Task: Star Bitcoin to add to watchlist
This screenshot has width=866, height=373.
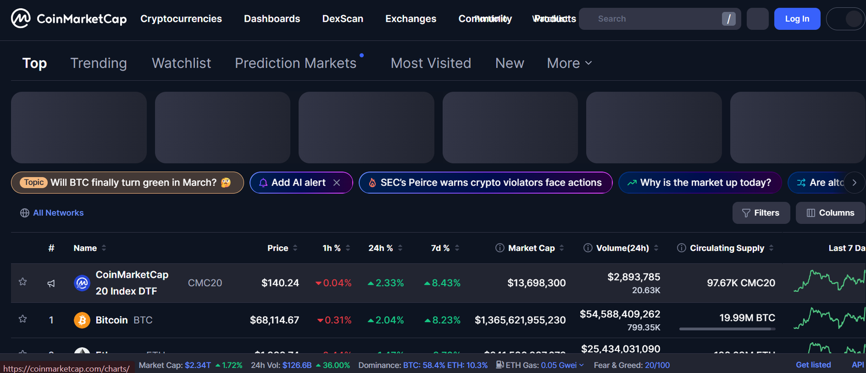Action: pyautogui.click(x=23, y=319)
